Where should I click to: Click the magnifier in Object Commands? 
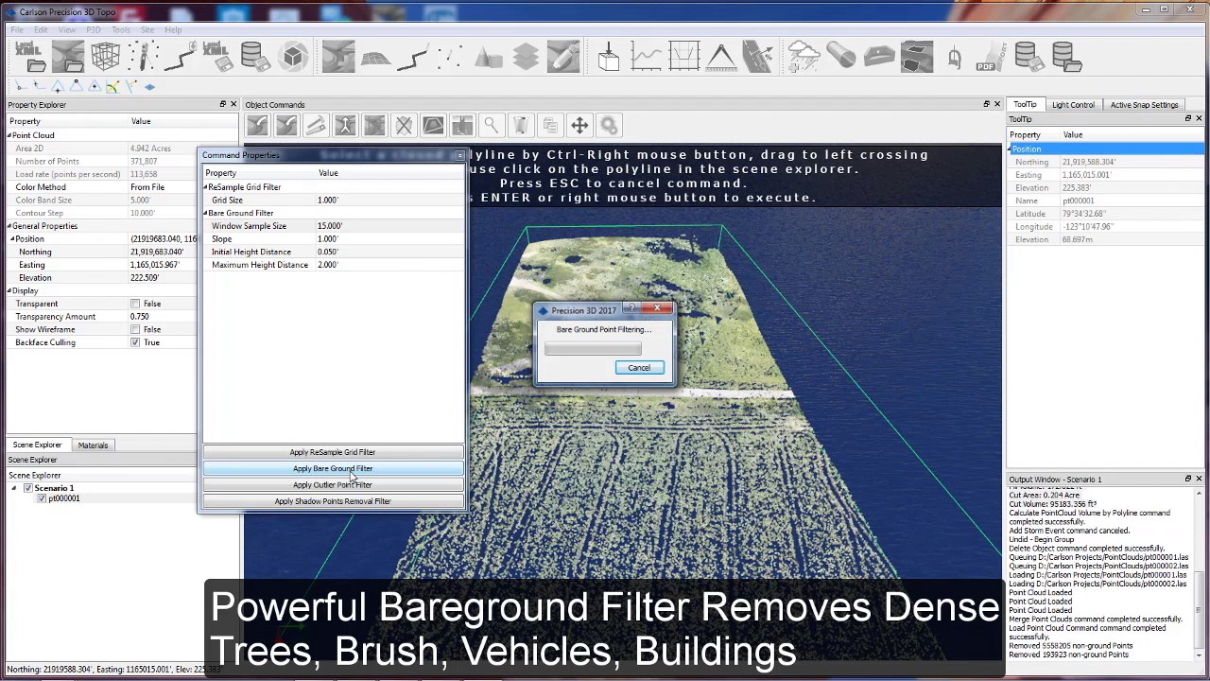coord(491,125)
